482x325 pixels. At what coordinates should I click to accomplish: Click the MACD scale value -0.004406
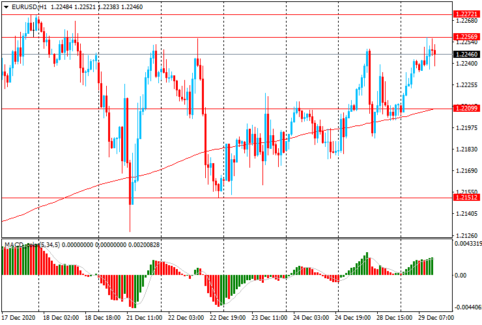[468, 307]
